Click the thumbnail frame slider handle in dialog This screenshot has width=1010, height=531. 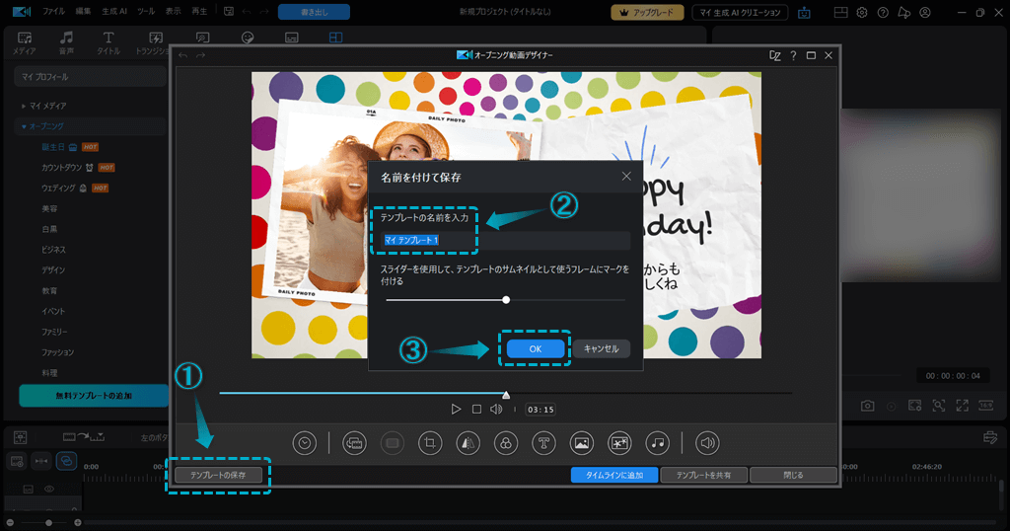pyautogui.click(x=506, y=300)
